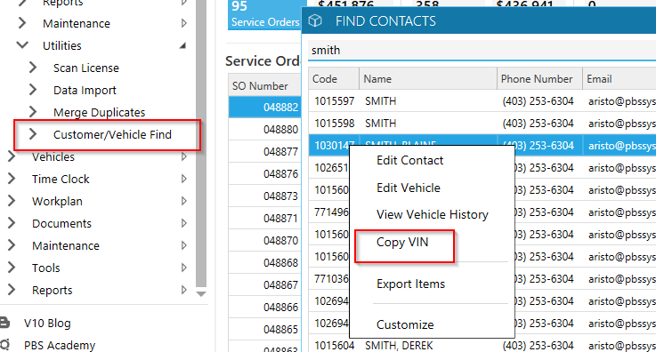Select service order 048873
The height and width of the screenshot is (352, 656).
coord(265,196)
